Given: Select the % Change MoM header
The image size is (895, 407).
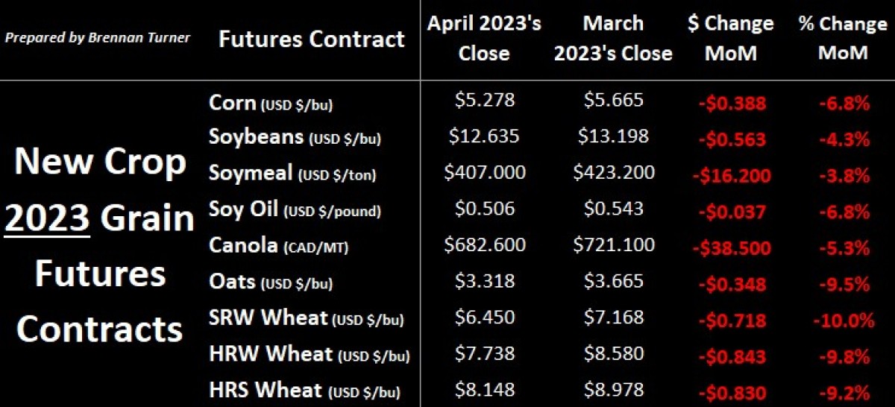Looking at the screenshot, I should (844, 38).
